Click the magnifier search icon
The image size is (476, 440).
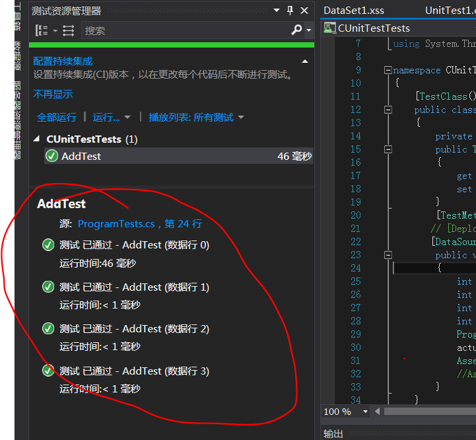296,30
